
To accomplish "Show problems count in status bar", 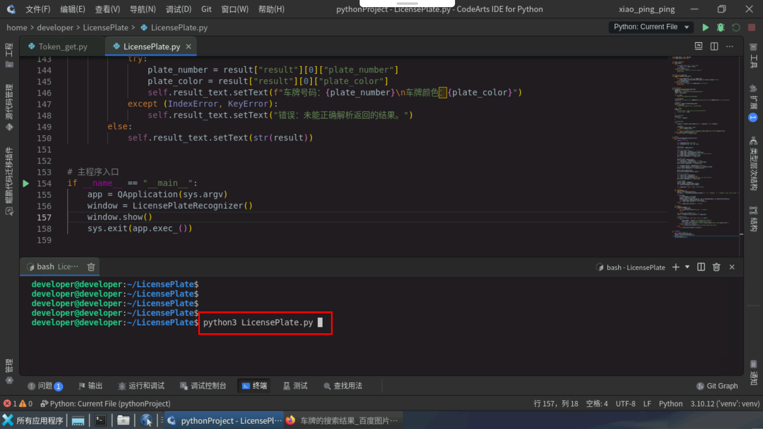I will point(18,403).
